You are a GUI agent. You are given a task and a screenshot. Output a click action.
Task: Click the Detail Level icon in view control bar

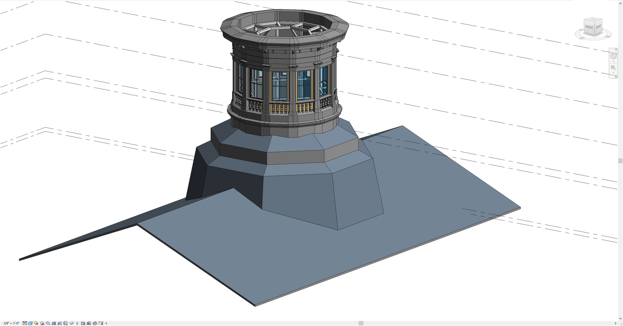point(25,323)
